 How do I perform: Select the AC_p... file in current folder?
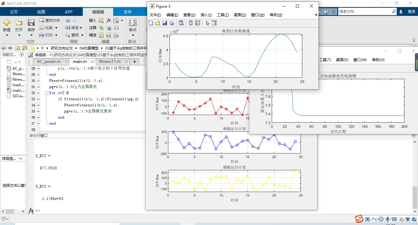pyautogui.click(x=16, y=68)
